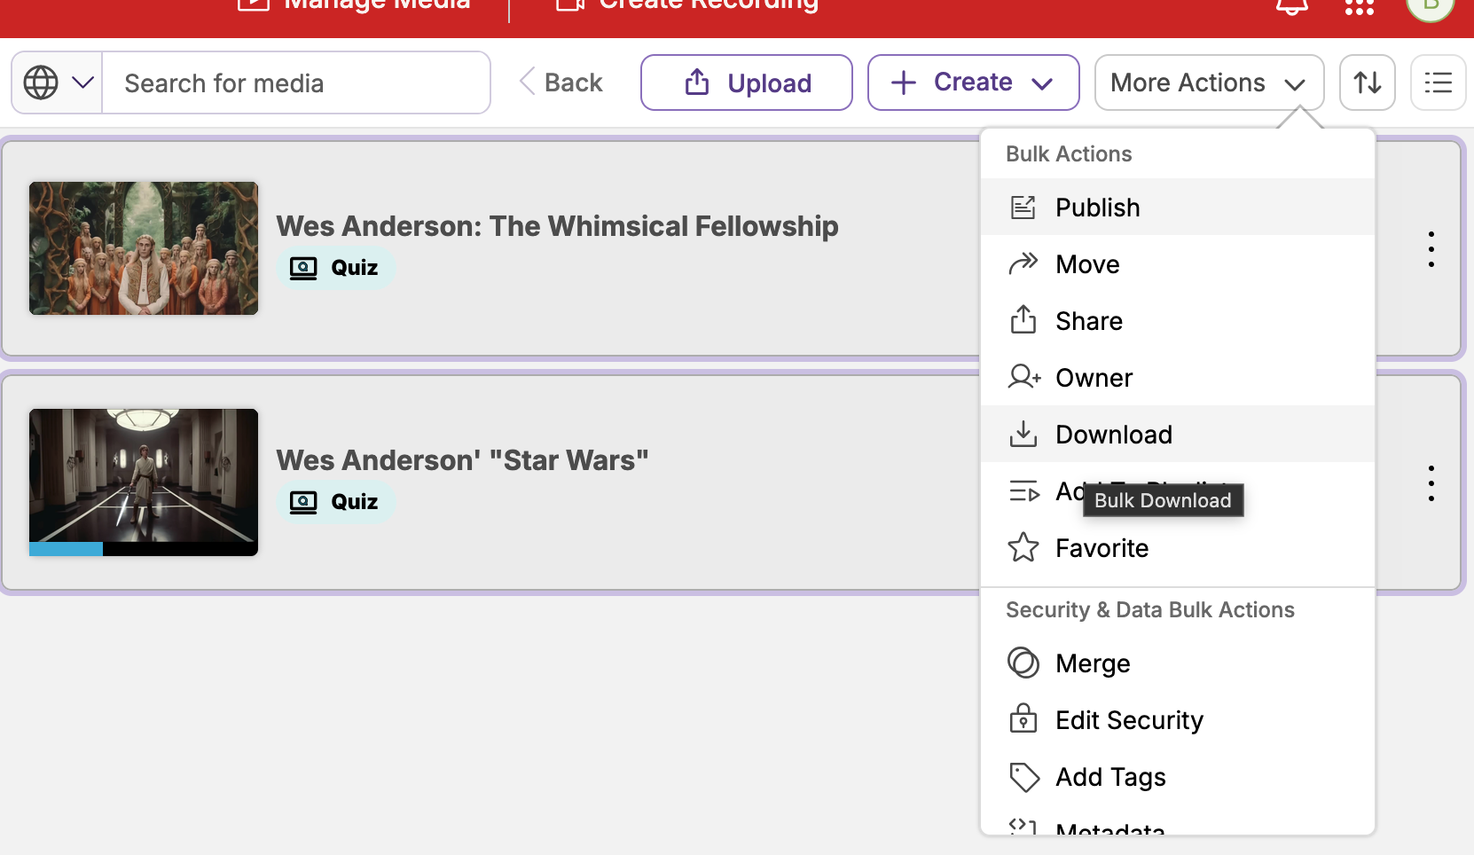Open the globe search scope dropdown
The width and height of the screenshot is (1474, 855).
click(x=58, y=82)
